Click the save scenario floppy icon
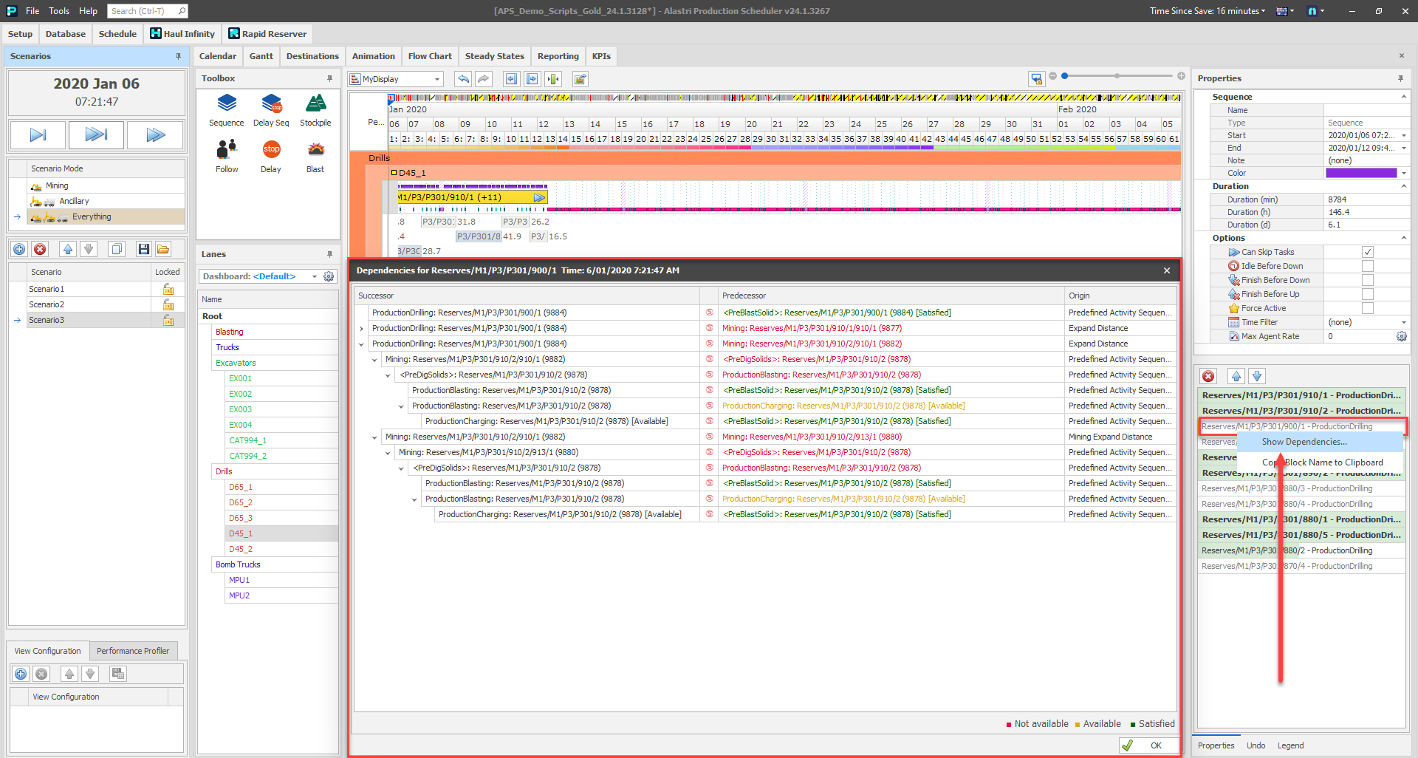This screenshot has height=758, width=1418. [143, 250]
